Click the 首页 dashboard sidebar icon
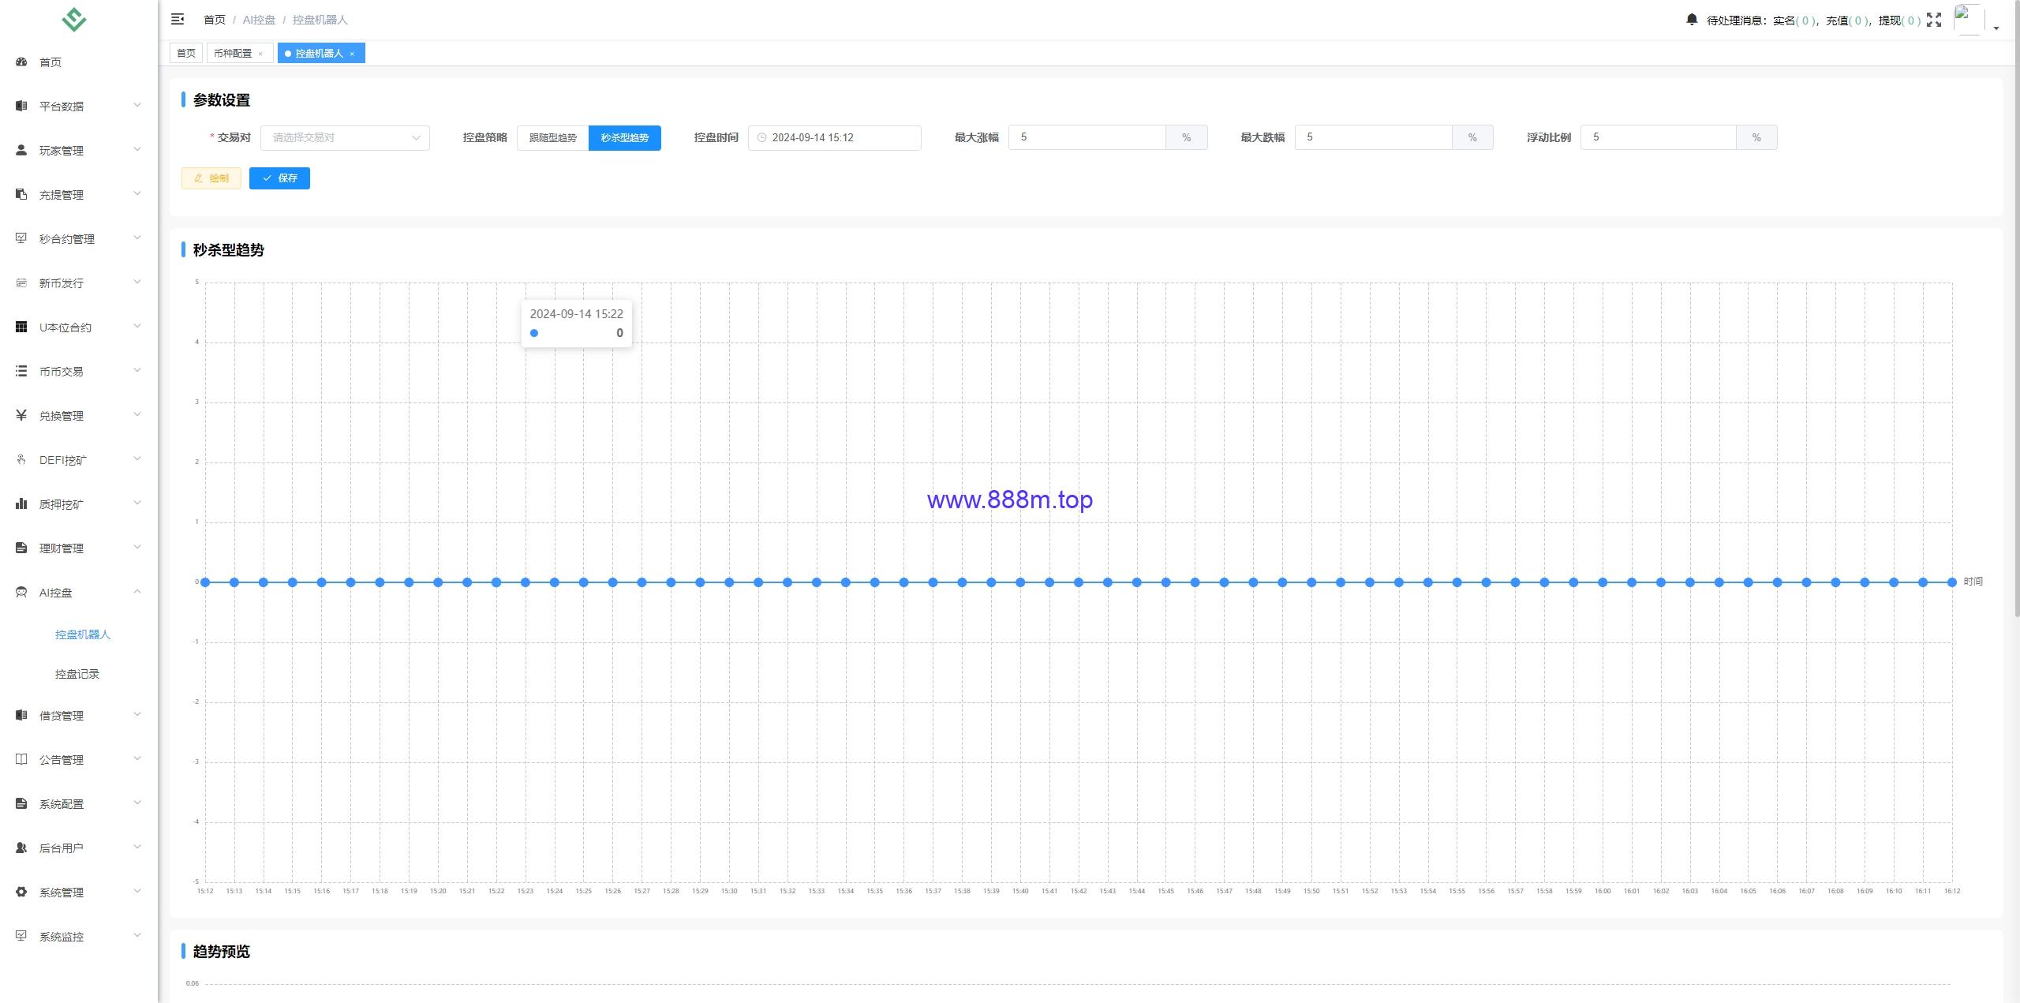The height and width of the screenshot is (1003, 2020). 21,62
